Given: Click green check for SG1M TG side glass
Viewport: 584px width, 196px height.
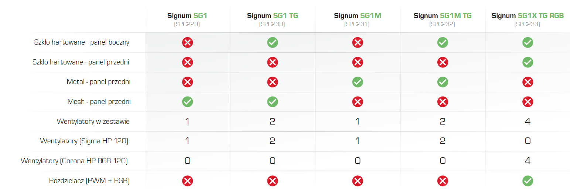Looking at the screenshot, I should point(443,43).
